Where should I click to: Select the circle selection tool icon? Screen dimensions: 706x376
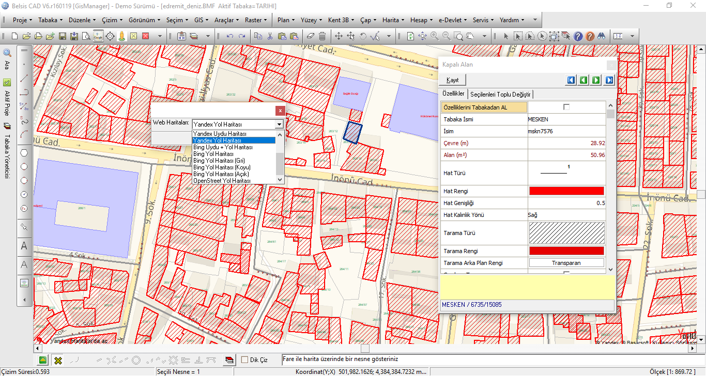tap(542, 36)
